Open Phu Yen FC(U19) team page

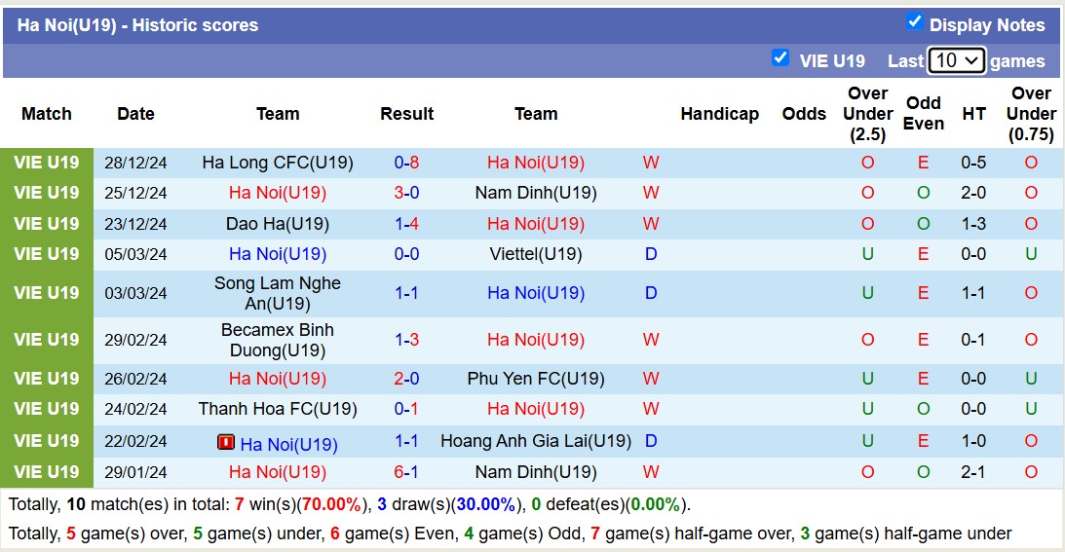pyautogui.click(x=536, y=379)
